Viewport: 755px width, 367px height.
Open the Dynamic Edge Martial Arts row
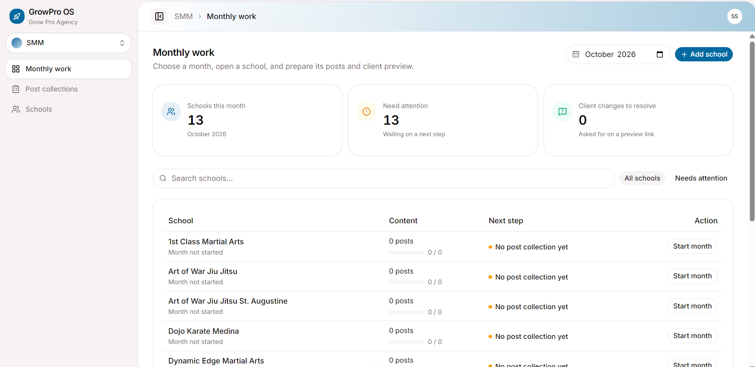(443, 359)
